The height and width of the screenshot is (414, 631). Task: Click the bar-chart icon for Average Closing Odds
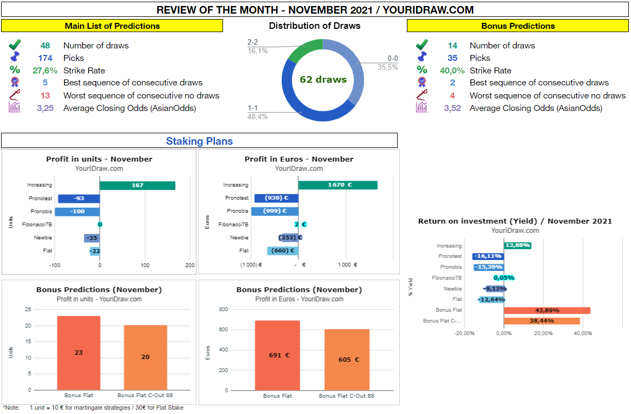point(14,108)
